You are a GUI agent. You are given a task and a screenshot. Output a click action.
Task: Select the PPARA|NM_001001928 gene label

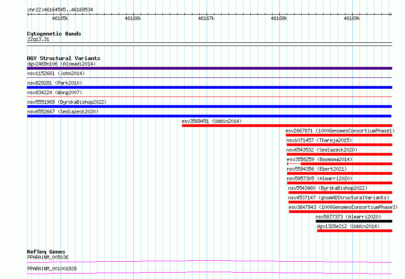click(52, 269)
